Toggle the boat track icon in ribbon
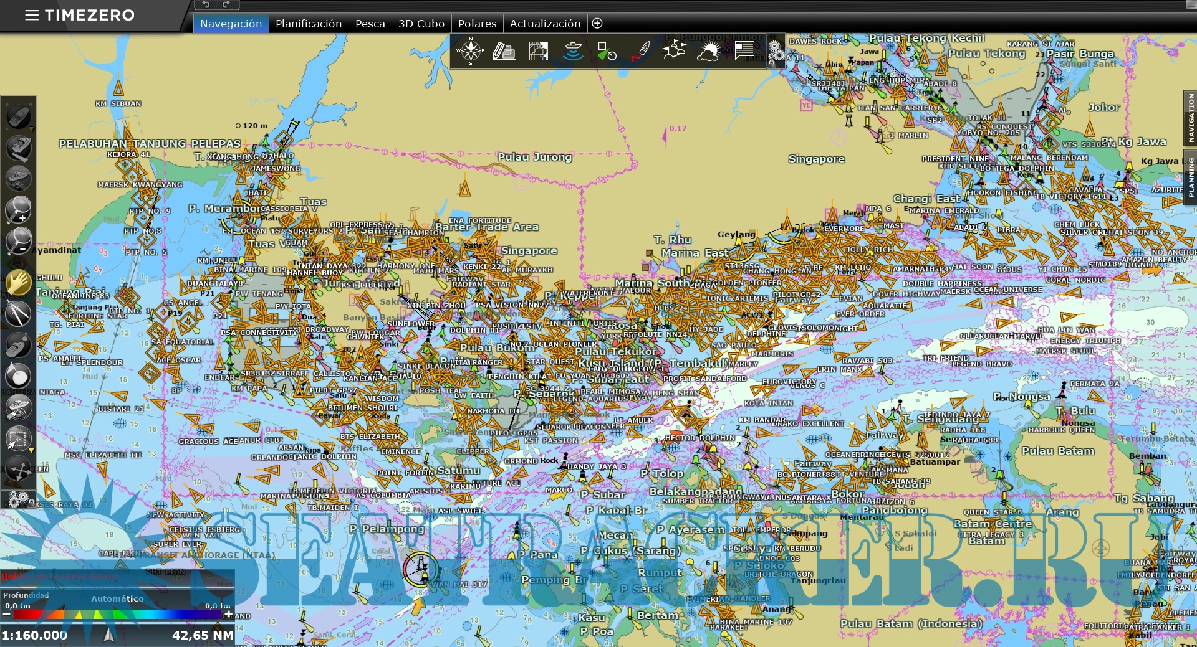 [x=641, y=51]
